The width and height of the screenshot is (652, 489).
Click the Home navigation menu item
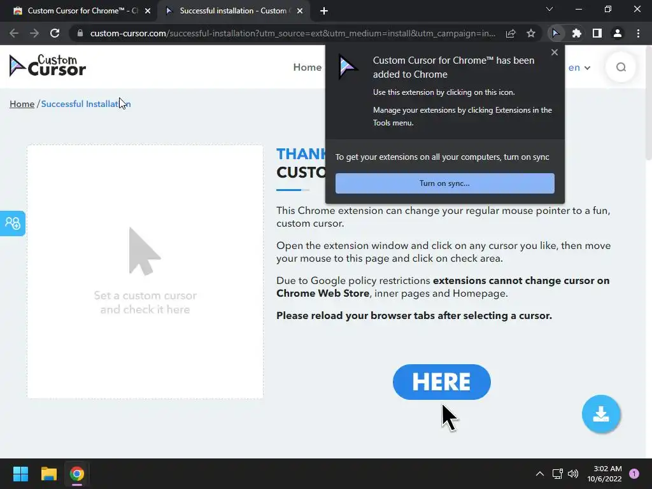[x=308, y=67]
